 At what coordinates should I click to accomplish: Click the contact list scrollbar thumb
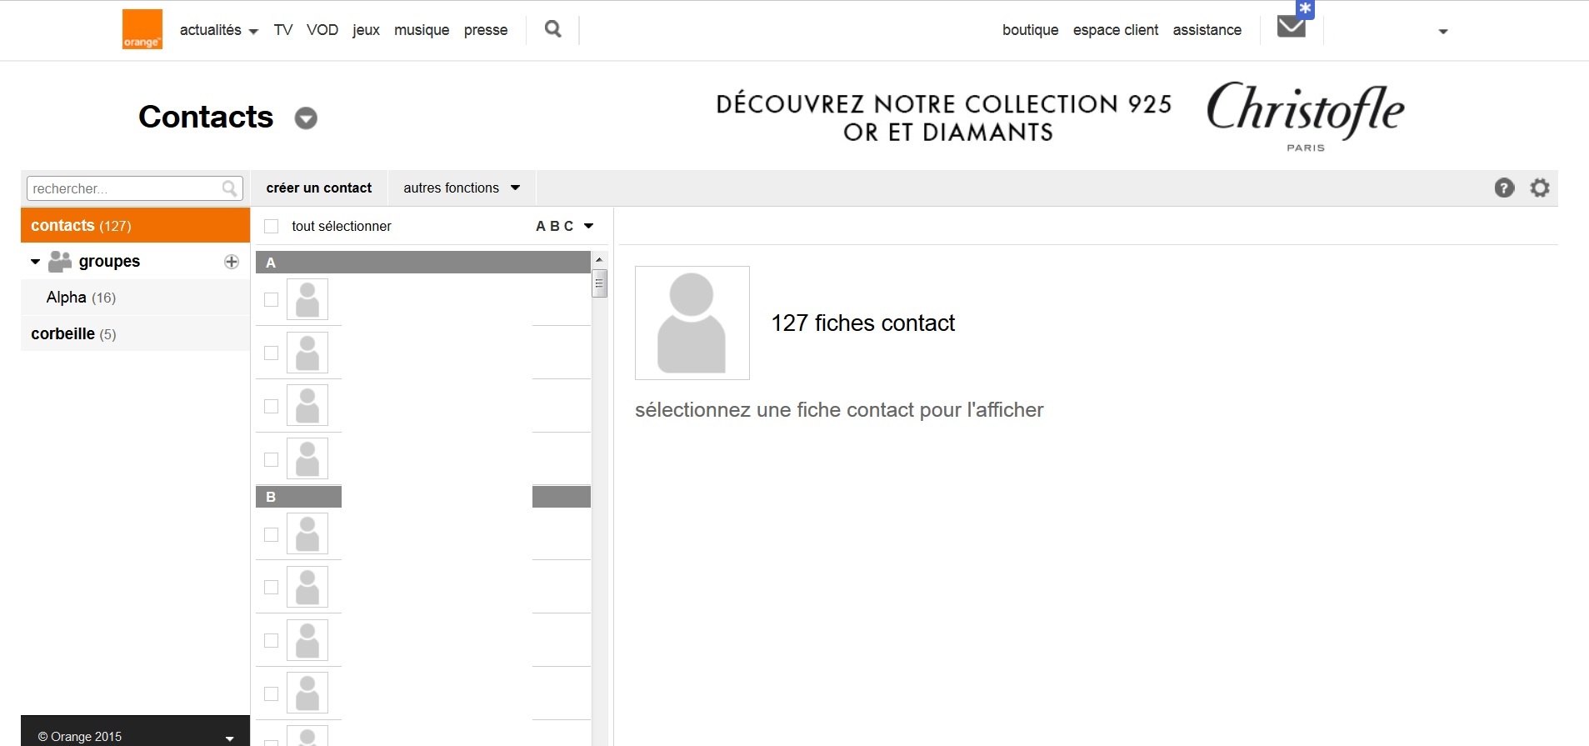point(599,283)
